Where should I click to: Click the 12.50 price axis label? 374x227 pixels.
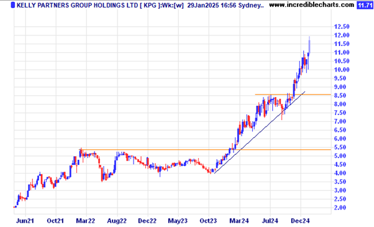[x=342, y=27]
